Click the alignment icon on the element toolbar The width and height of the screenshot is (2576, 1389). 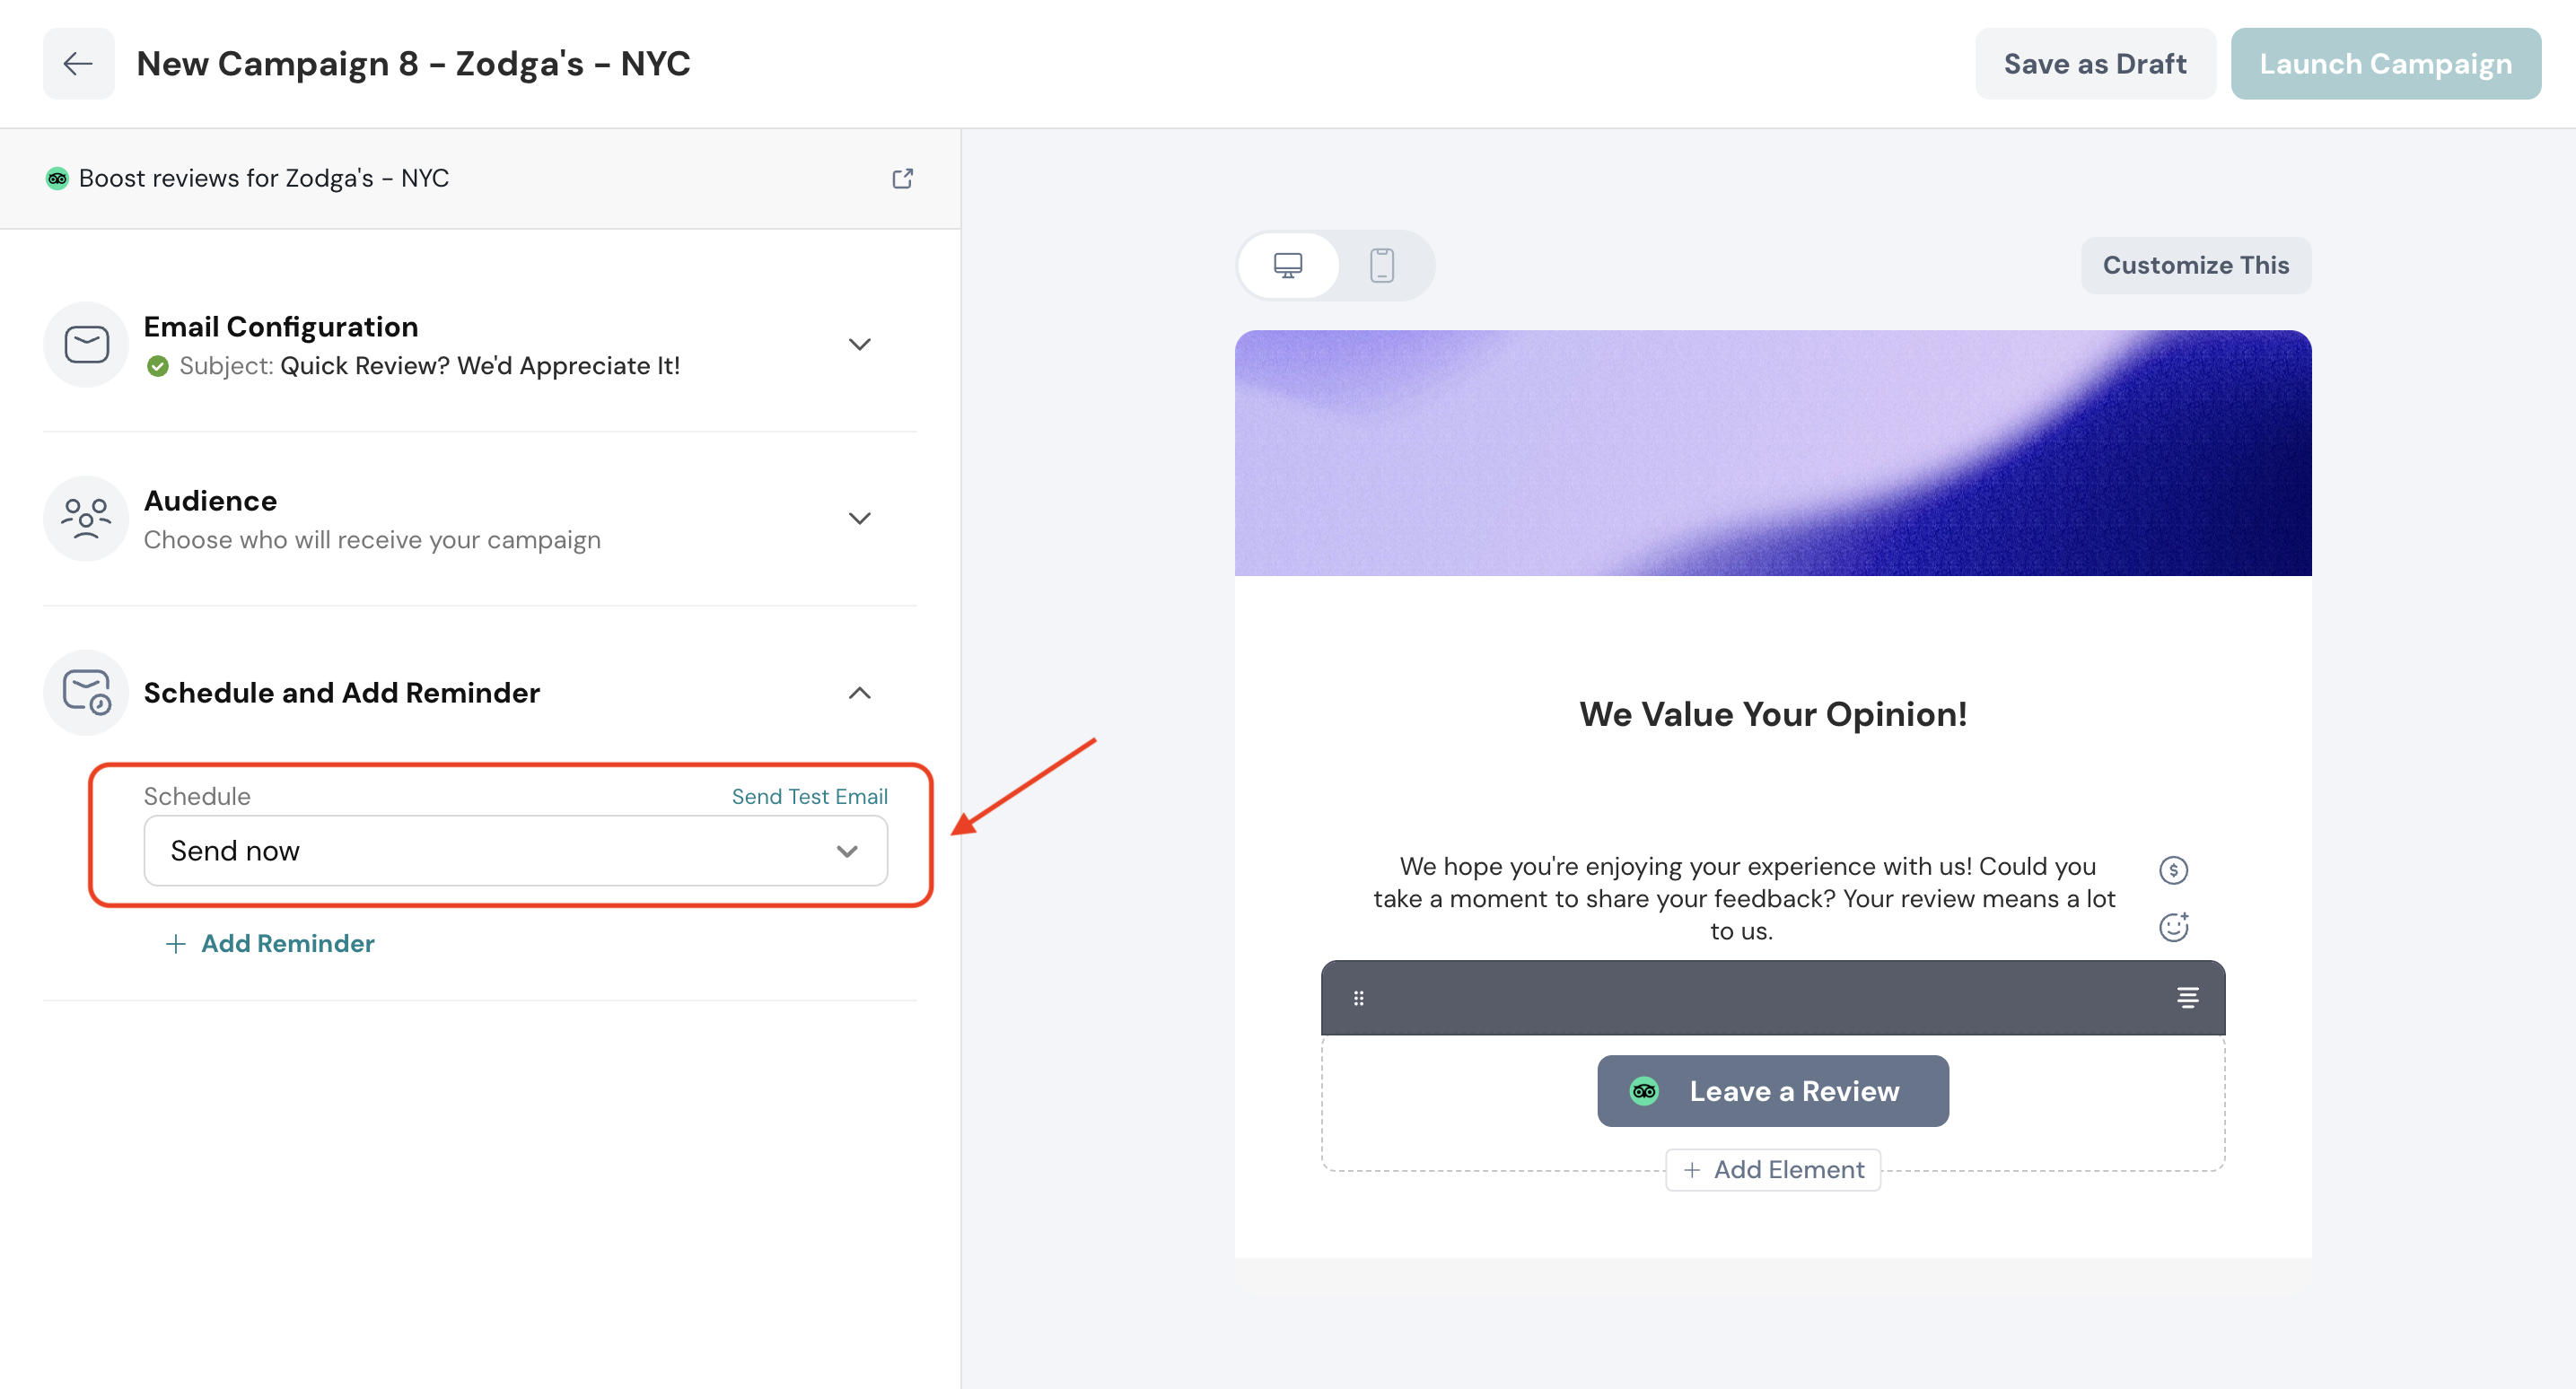(2187, 998)
